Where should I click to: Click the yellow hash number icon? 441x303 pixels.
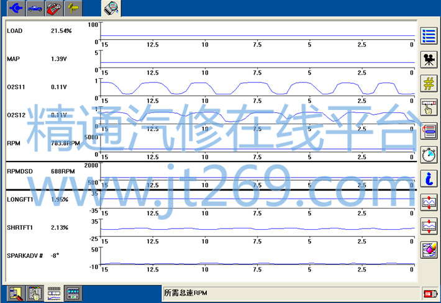point(429,83)
